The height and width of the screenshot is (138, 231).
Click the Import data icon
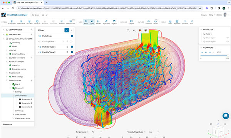[x=177, y=22]
